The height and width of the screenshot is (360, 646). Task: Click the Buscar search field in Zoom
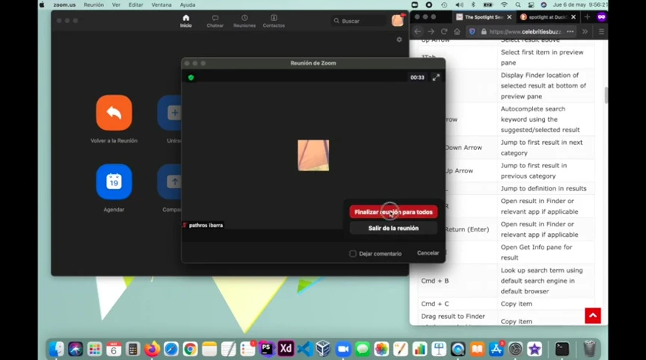[x=359, y=21]
